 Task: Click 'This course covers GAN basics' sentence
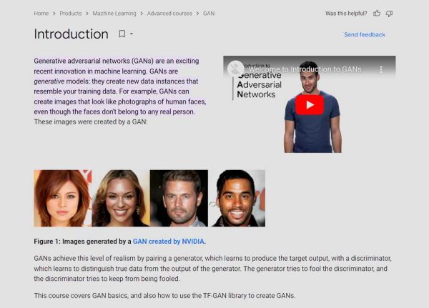coord(164,295)
